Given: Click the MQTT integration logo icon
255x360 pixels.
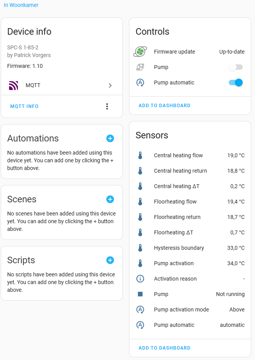Looking at the screenshot, I should [x=13, y=86].
